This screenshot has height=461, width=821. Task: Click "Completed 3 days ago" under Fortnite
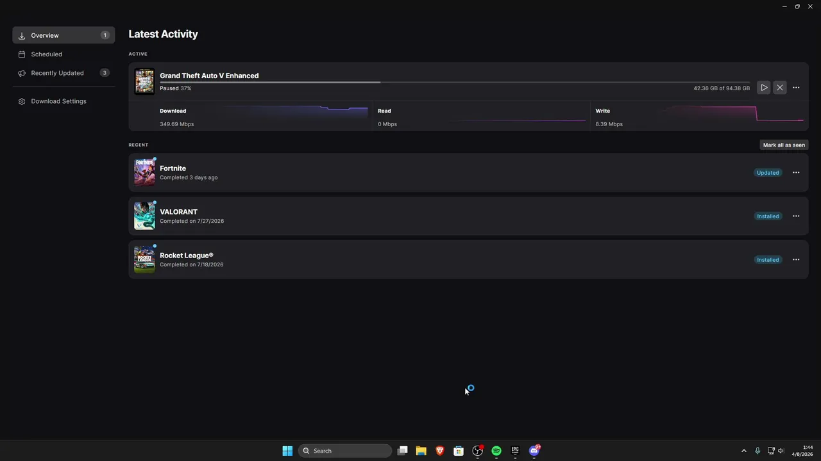point(189,177)
